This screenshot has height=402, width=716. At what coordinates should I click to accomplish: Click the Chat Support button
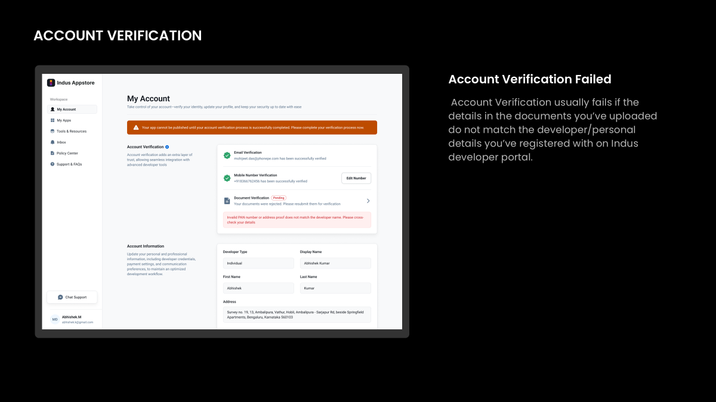tap(72, 297)
